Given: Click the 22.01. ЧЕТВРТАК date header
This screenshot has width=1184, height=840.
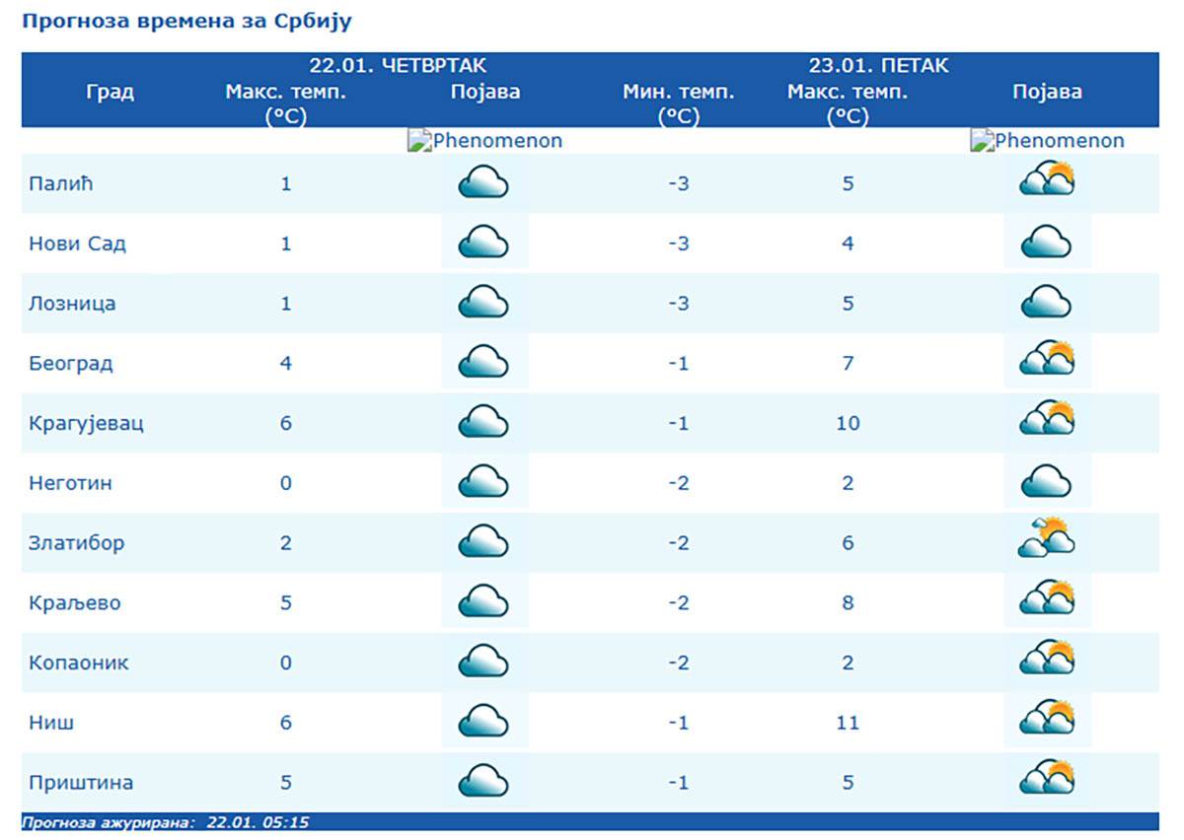Looking at the screenshot, I should pos(398,66).
